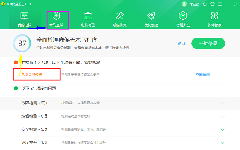The width and height of the screenshot is (240, 150).
Task: Click the 返回 link
Action: click(181, 43)
